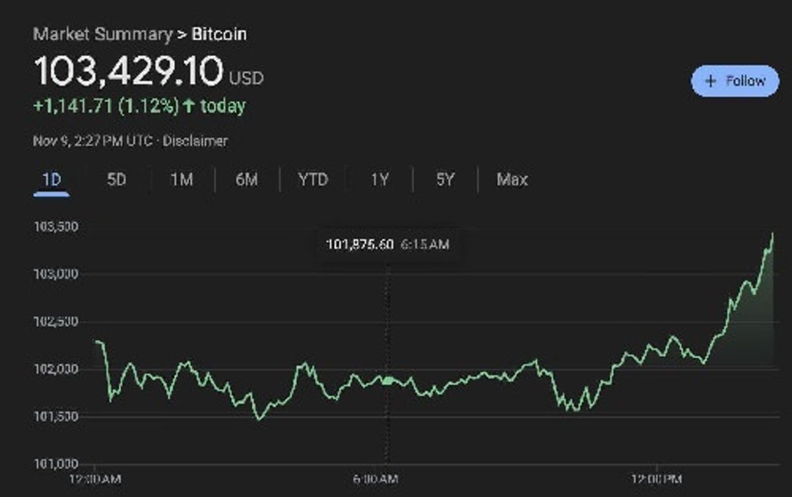Click the plus icon in Follow button
This screenshot has width=792, height=497.
[x=710, y=81]
